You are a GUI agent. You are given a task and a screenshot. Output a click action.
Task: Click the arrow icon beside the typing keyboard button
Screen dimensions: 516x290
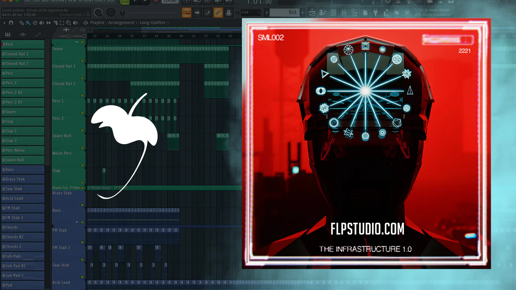click(197, 12)
